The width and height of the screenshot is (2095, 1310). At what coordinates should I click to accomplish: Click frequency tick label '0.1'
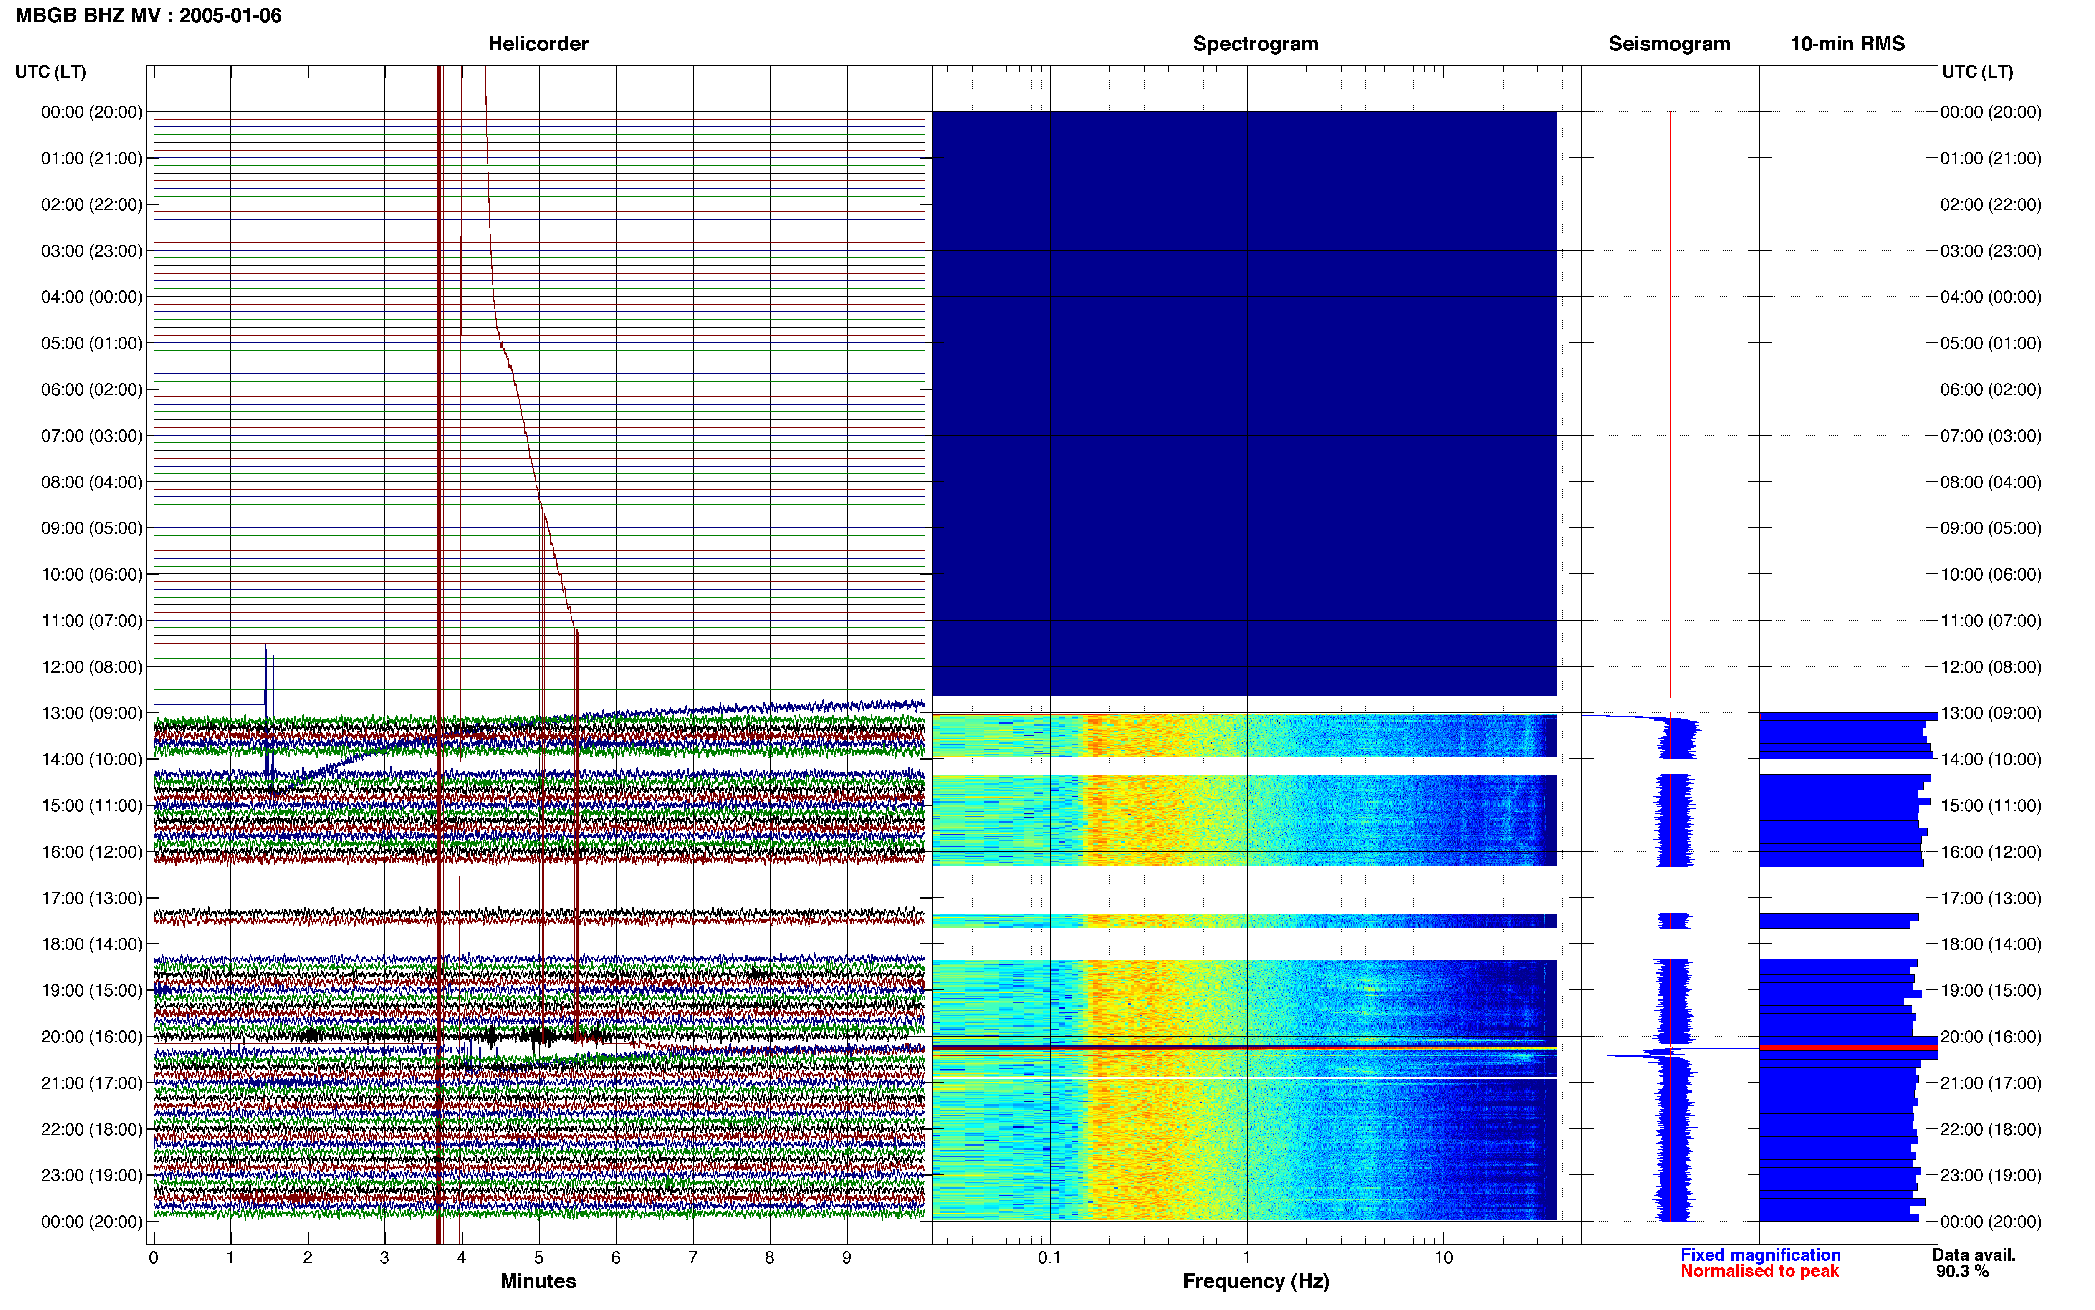[x=1049, y=1257]
